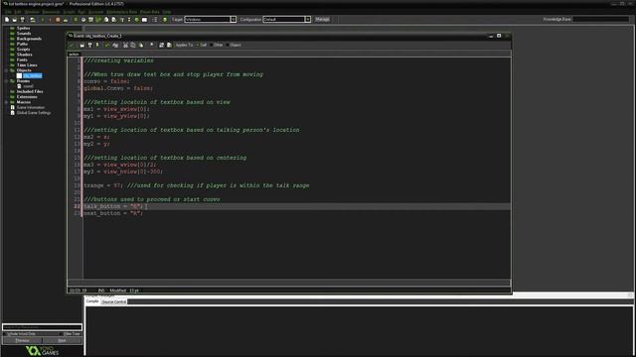Click the Create Font 'T' toolbar icon
Image resolution: width=636 pixels, height=357 pixels.
point(122,20)
